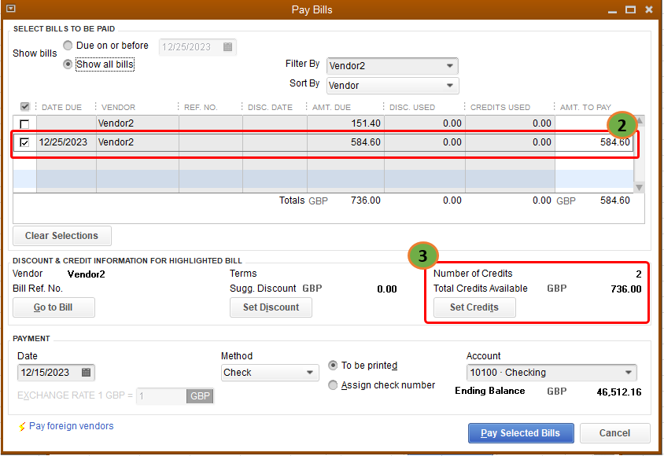
Task: Uncheck the 584.60 Vendor2 bill checkbox
Action: (24, 142)
